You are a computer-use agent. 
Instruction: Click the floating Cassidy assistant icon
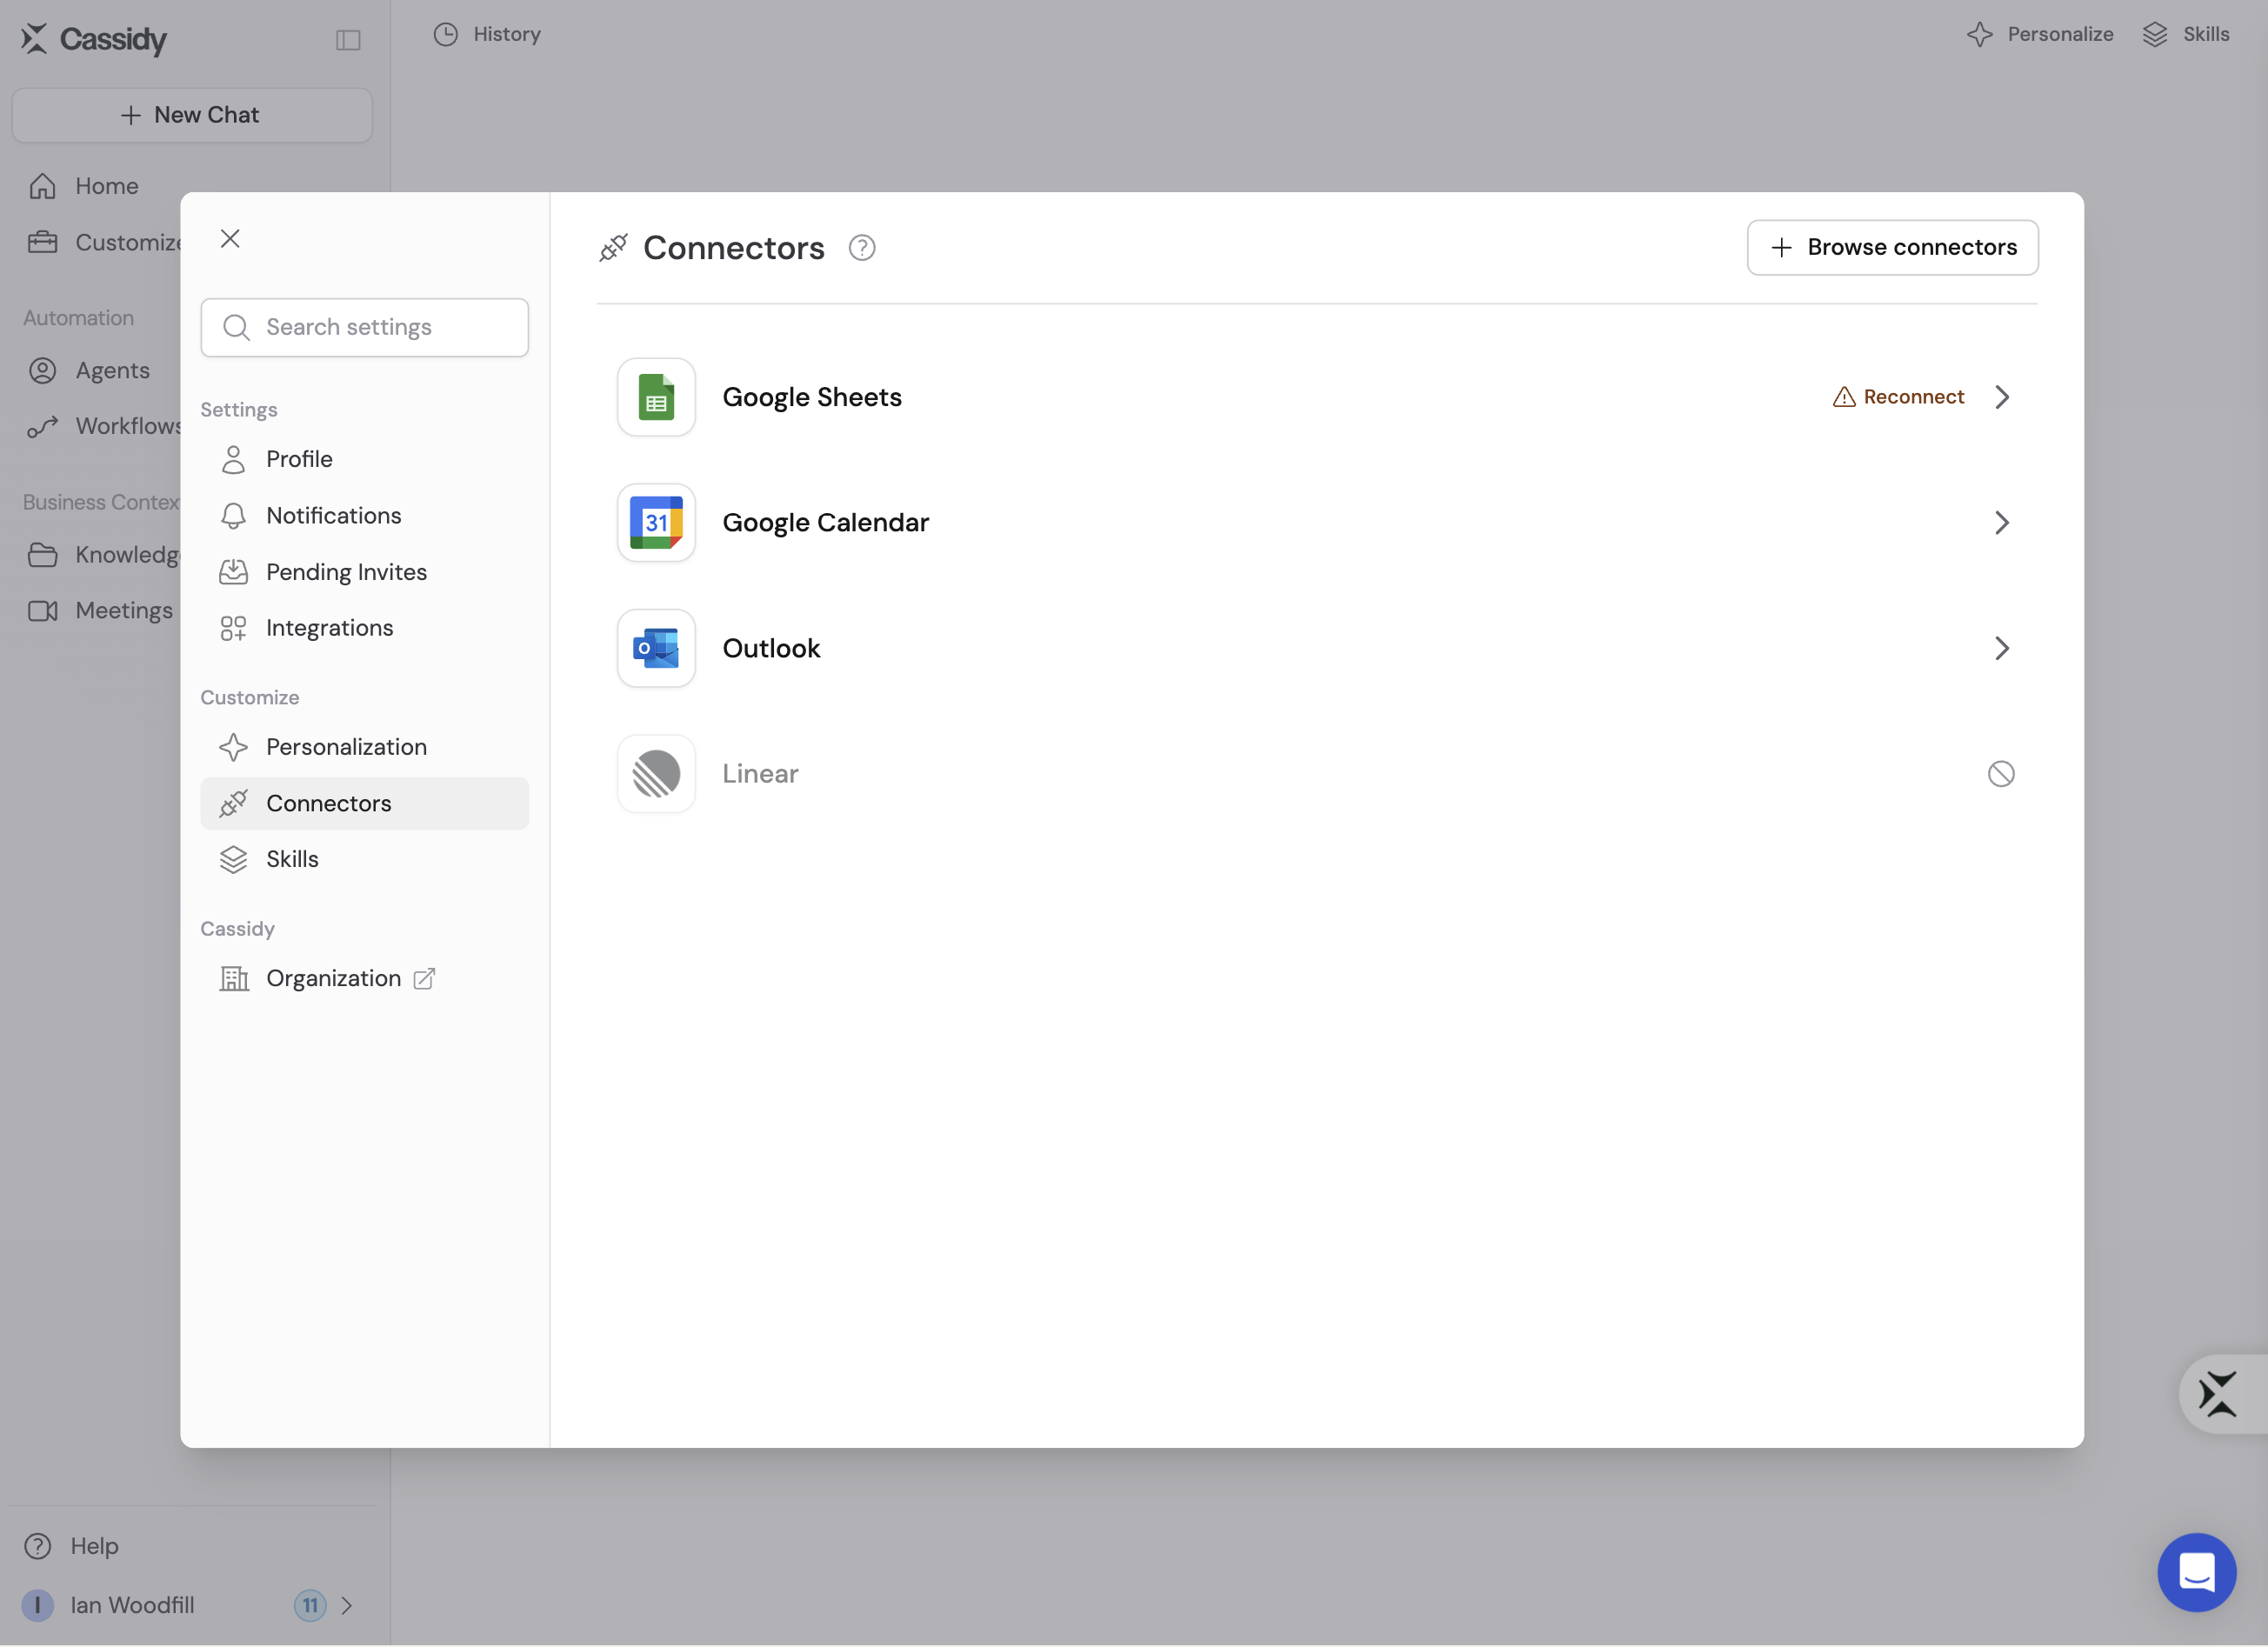click(2218, 1394)
